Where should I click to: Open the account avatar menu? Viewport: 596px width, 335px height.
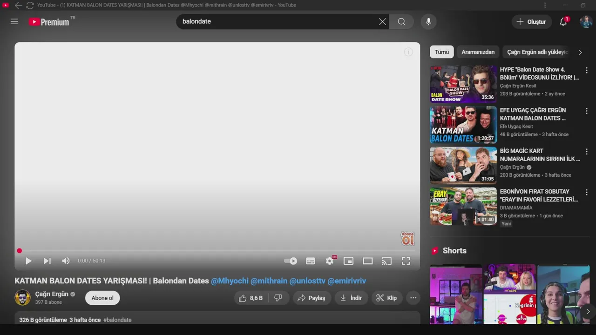click(586, 21)
